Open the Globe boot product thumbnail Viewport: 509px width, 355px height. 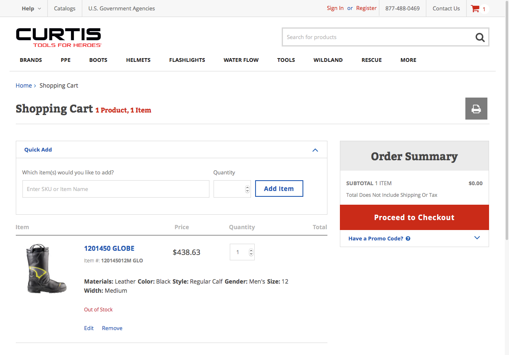click(x=46, y=269)
